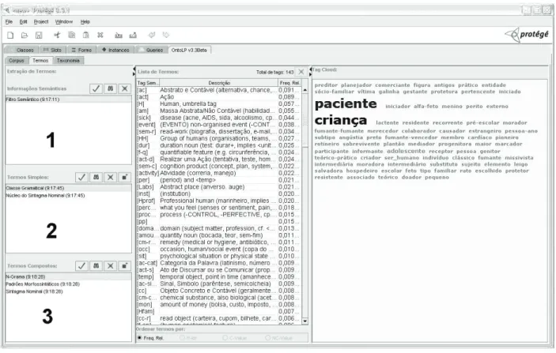Click 'adolescente' in the tag cloud
Image resolution: width=556 pixels, height=353 pixels.
click(406, 151)
